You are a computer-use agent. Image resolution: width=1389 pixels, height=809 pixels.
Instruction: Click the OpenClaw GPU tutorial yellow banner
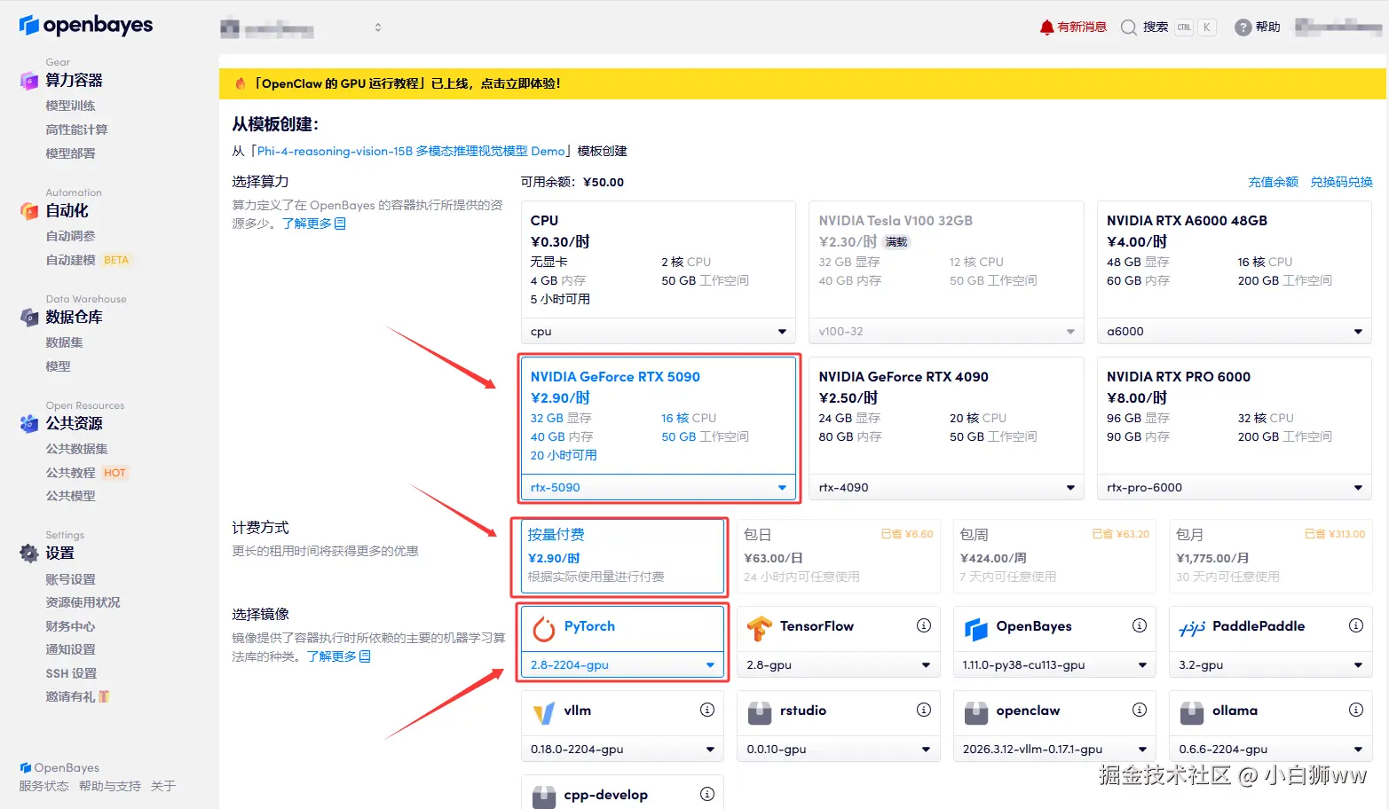802,83
